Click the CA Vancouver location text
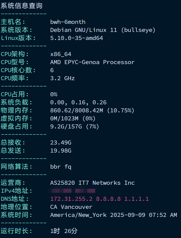 tap(71, 207)
